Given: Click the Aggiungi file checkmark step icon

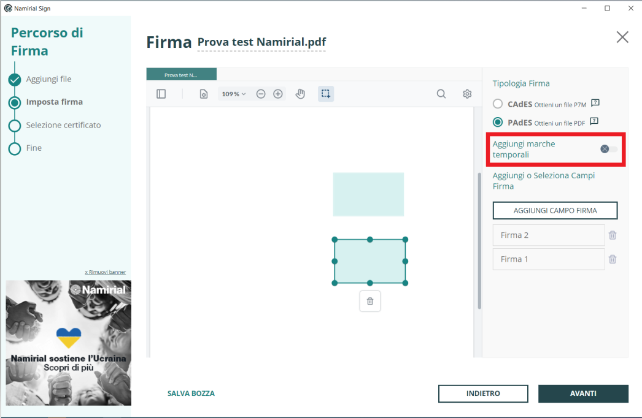Looking at the screenshot, I should point(15,79).
